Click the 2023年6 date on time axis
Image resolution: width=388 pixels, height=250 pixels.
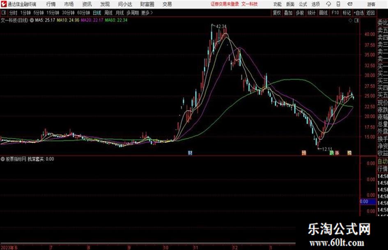point(9,248)
